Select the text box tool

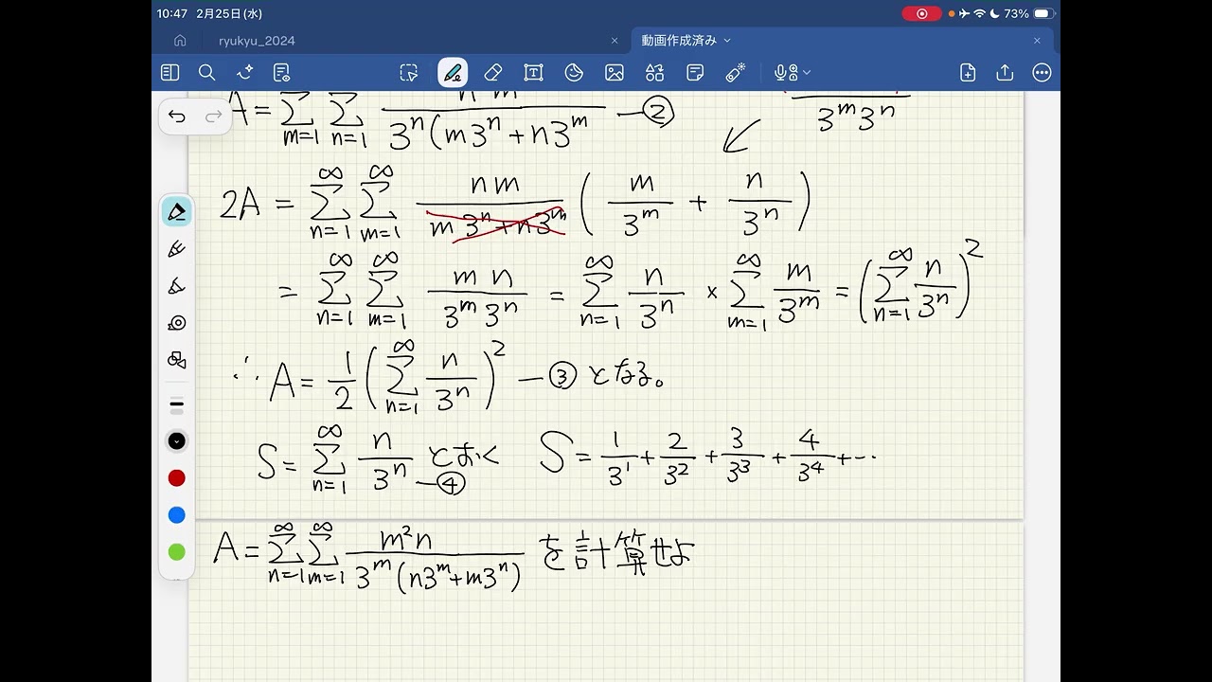[533, 73]
